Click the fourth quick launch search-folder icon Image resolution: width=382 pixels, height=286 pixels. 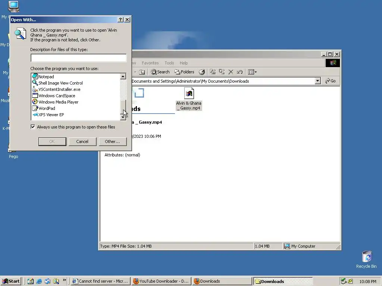[56, 281]
